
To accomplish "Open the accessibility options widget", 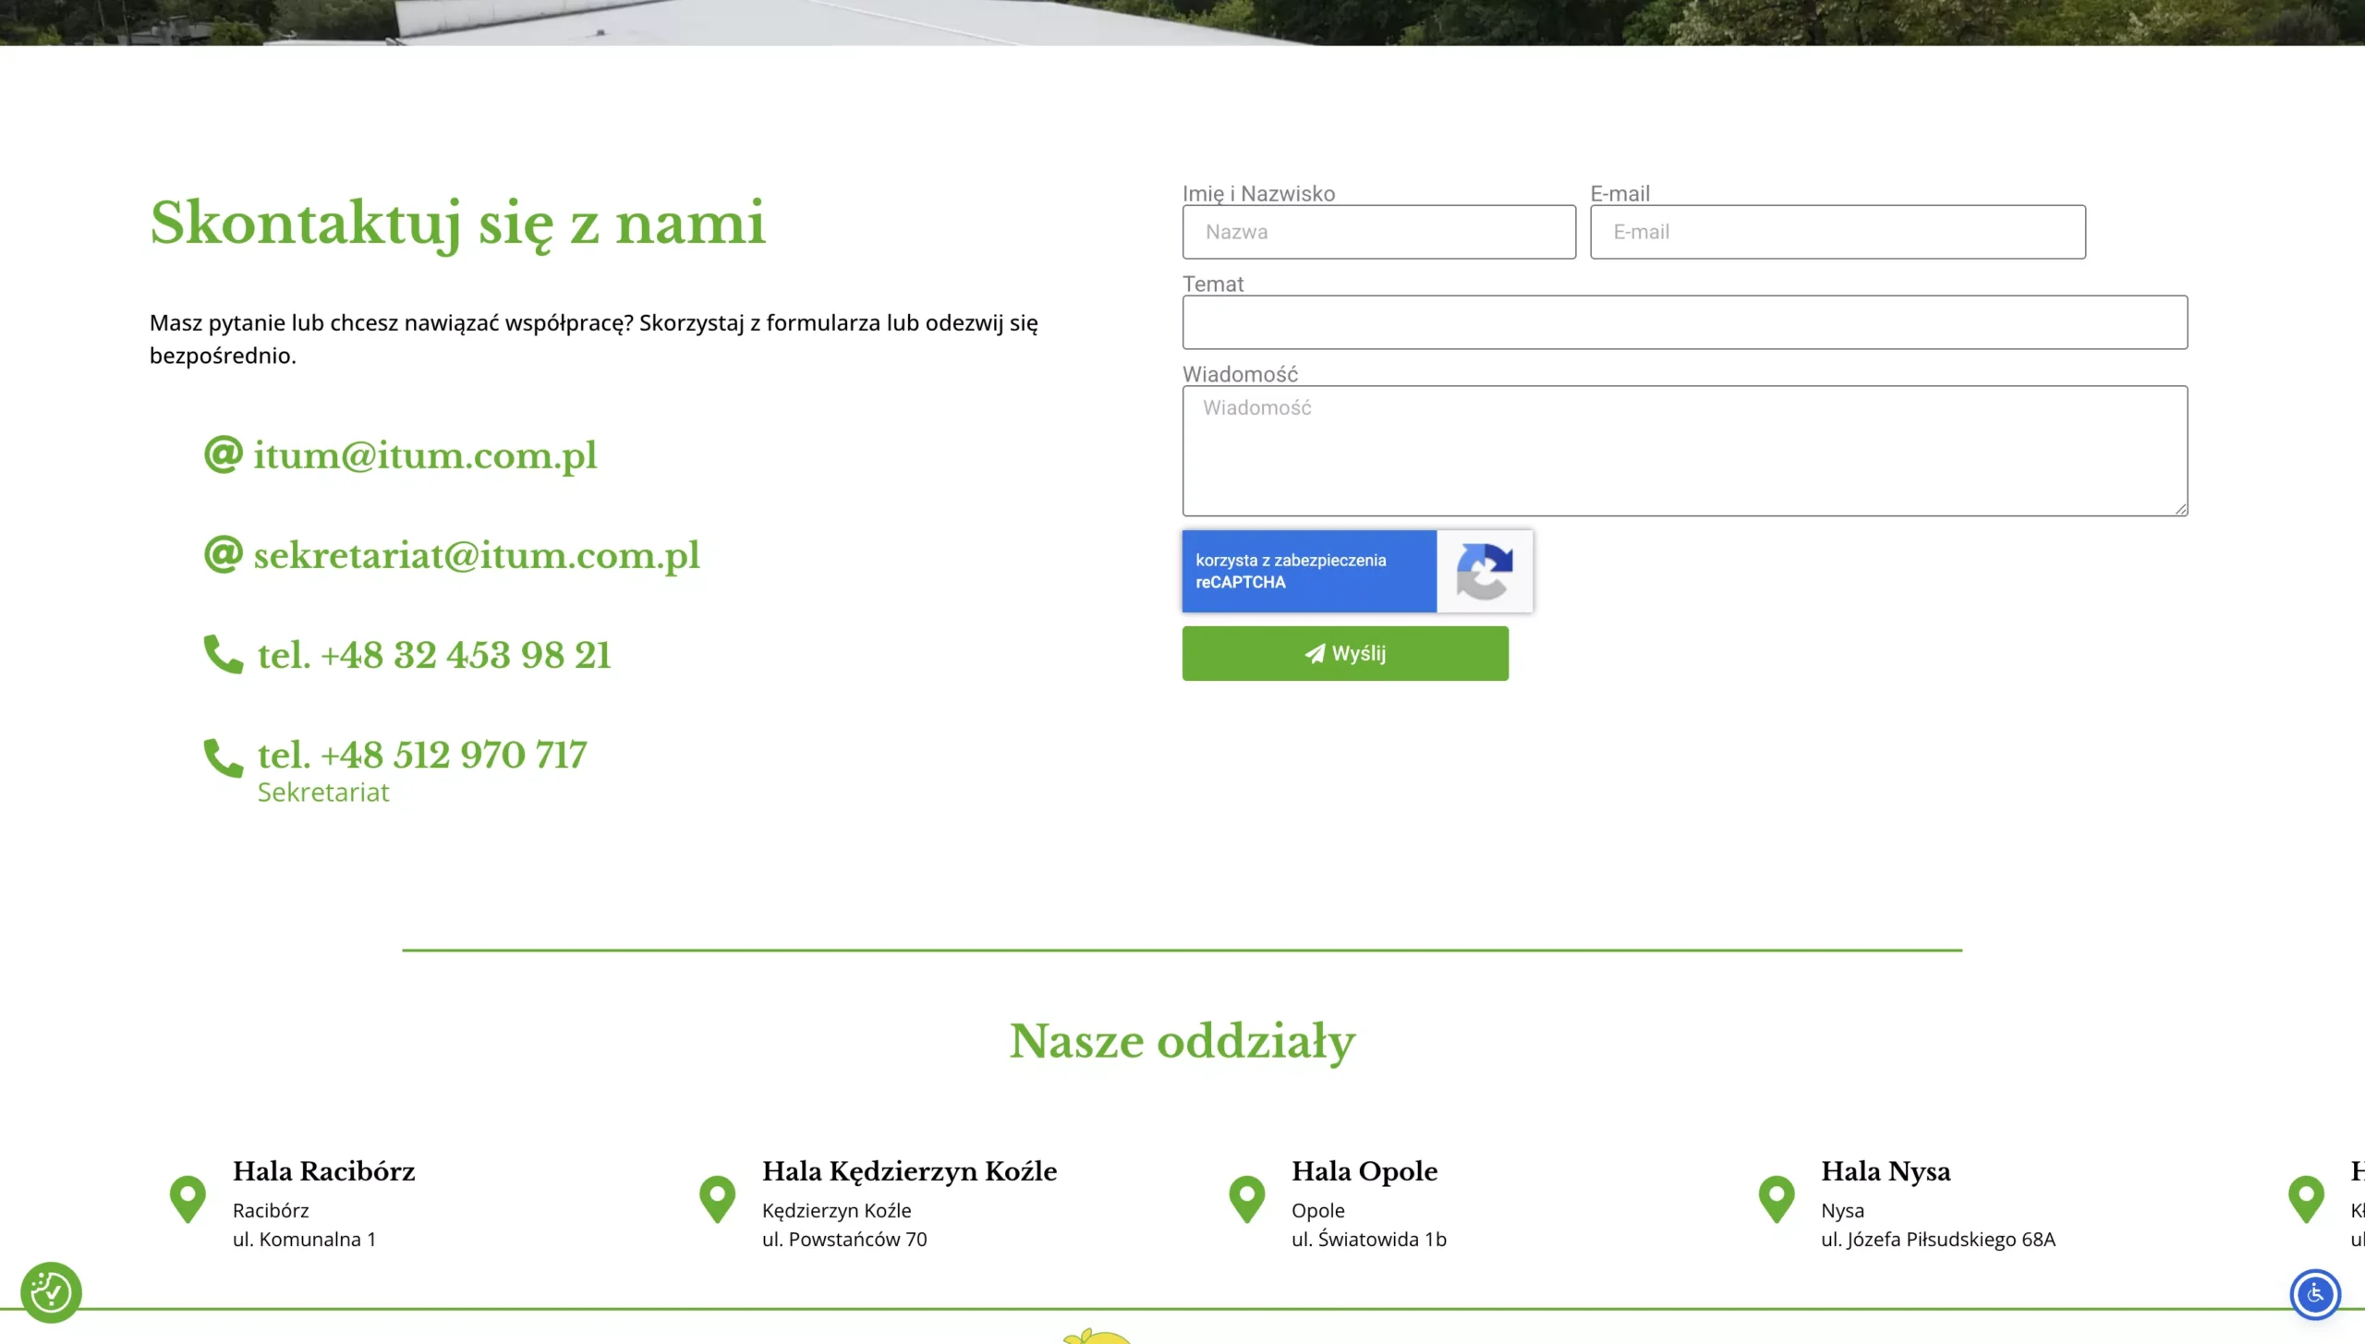I will pos(2315,1294).
